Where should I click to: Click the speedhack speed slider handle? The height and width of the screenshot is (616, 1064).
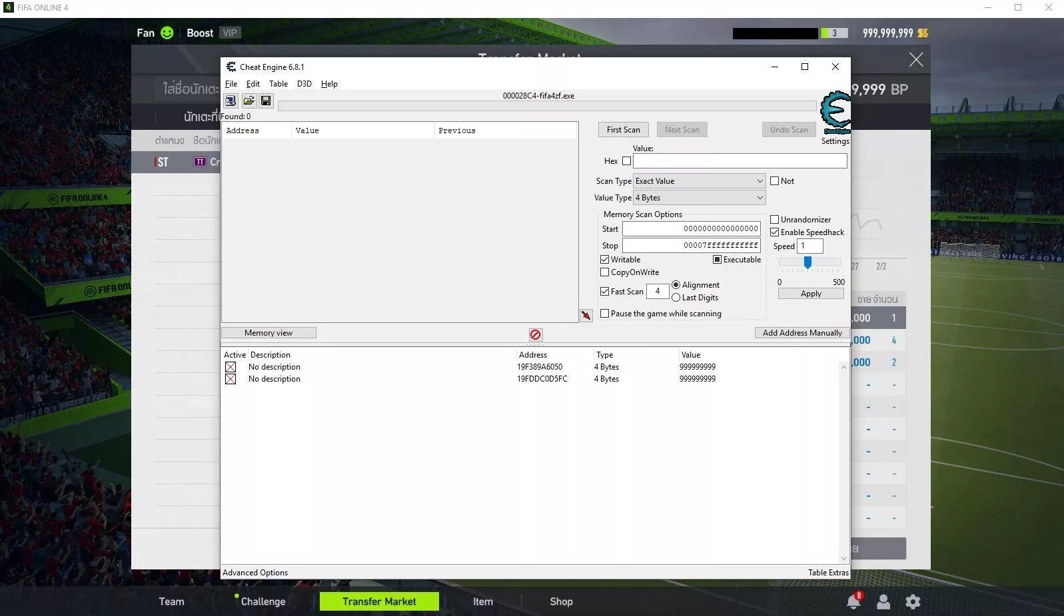click(807, 262)
